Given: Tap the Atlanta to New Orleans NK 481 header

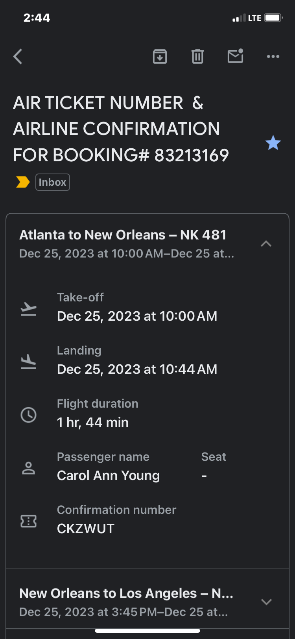Looking at the screenshot, I should click(123, 235).
